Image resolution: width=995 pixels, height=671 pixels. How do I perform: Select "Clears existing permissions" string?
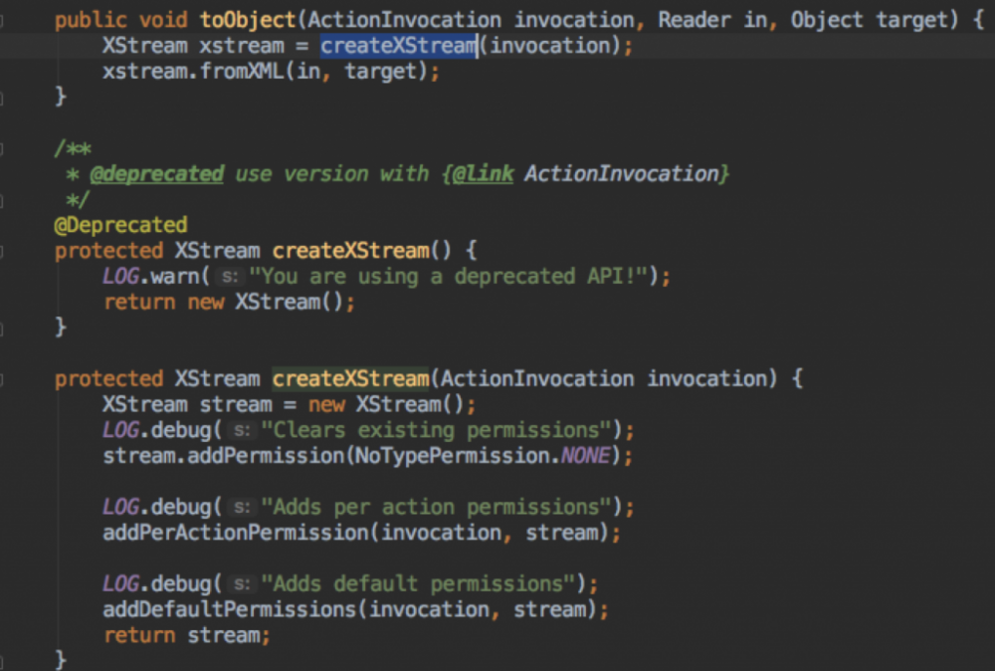[x=437, y=430]
